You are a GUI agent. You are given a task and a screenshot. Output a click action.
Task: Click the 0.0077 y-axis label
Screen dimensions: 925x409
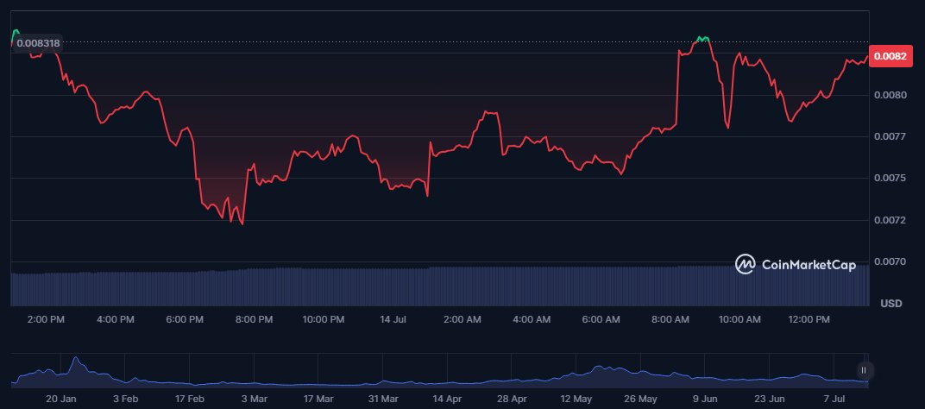(890, 137)
